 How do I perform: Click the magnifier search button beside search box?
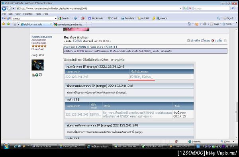232,8
